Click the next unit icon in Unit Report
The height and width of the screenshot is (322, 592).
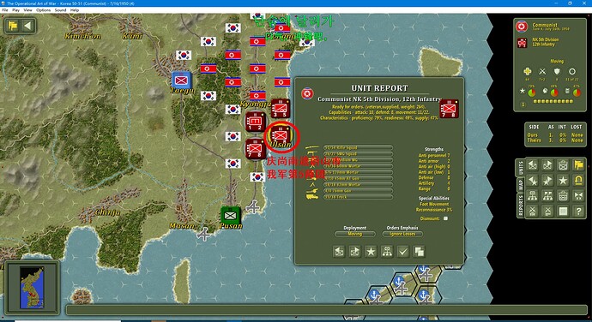[x=355, y=252]
